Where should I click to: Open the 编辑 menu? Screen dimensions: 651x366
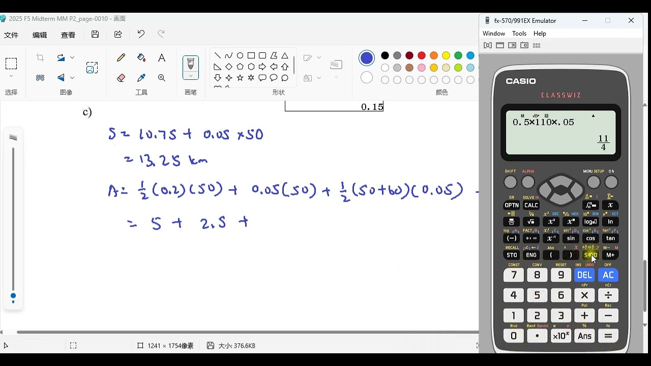coord(40,35)
